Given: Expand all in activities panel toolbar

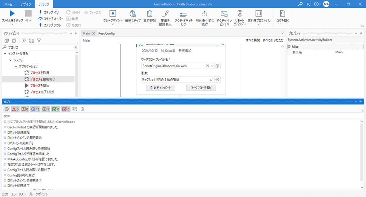Looking at the screenshot, I should 6,41.
